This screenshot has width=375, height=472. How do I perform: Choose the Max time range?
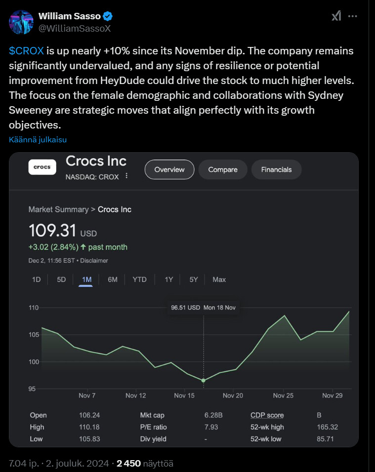click(x=219, y=279)
